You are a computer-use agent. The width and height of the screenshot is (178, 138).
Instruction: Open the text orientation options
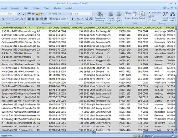coord(42,14)
